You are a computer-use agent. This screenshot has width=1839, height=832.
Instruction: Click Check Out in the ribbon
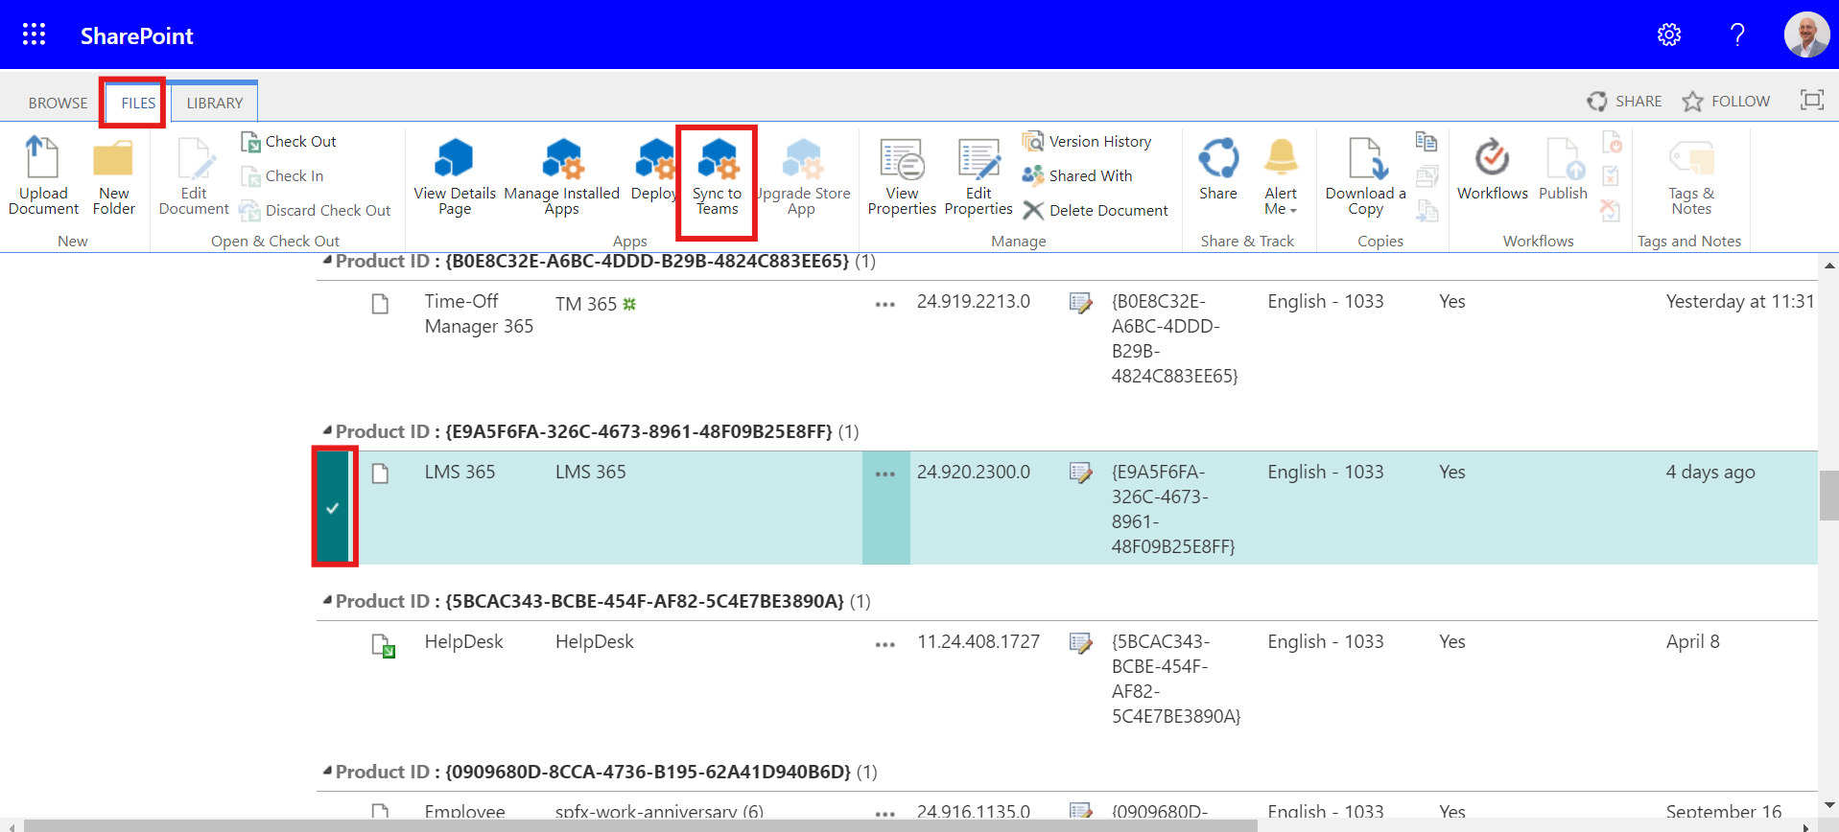tap(289, 142)
